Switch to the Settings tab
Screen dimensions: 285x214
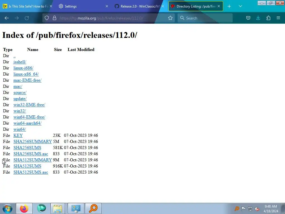point(83,6)
